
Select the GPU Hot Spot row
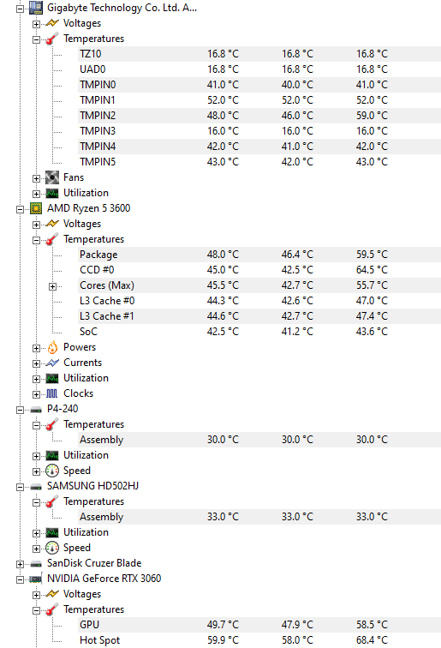[x=259, y=640]
